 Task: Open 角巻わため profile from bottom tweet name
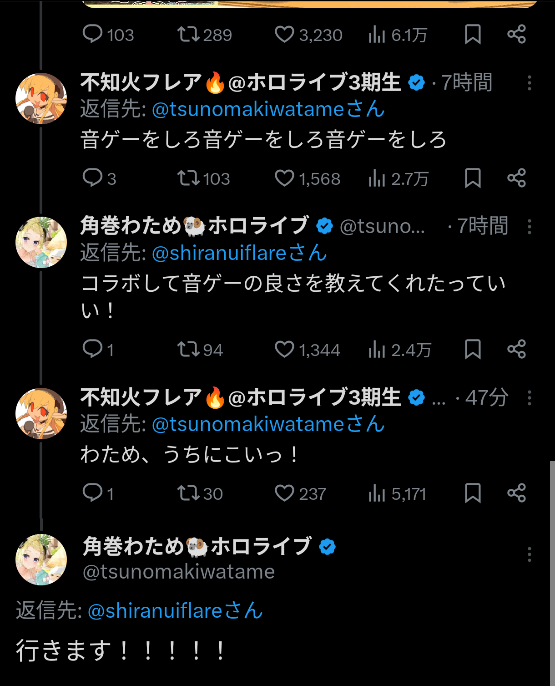tap(197, 546)
